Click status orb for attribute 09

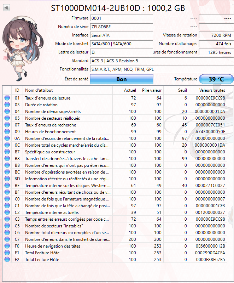coord(7,131)
